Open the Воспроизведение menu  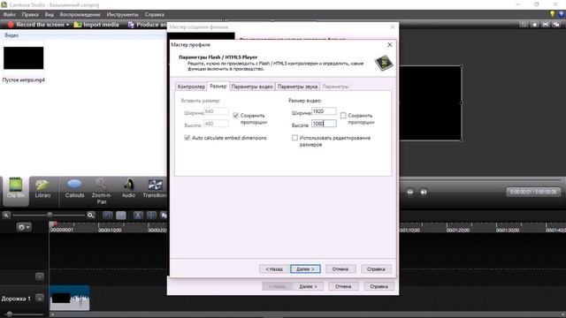pyautogui.click(x=80, y=14)
